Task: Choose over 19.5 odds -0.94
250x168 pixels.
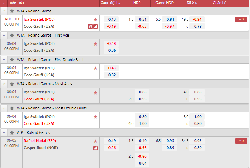Action: [x=197, y=19]
